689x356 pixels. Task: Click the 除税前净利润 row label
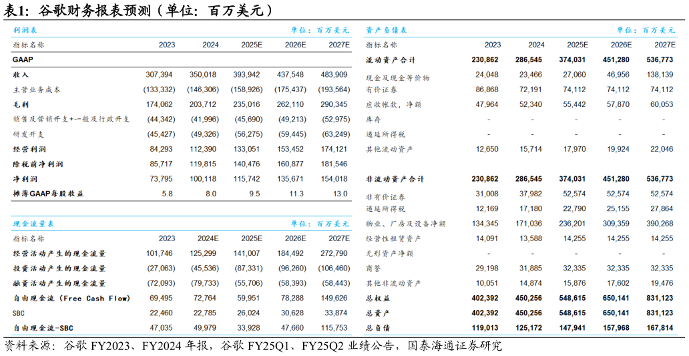38,164
